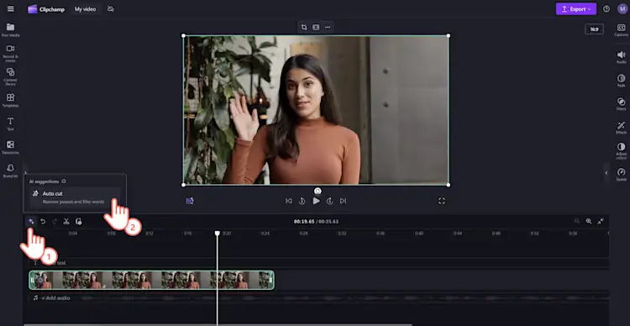This screenshot has width=630, height=326.
Task: Skip to the end of video
Action: coord(343,201)
